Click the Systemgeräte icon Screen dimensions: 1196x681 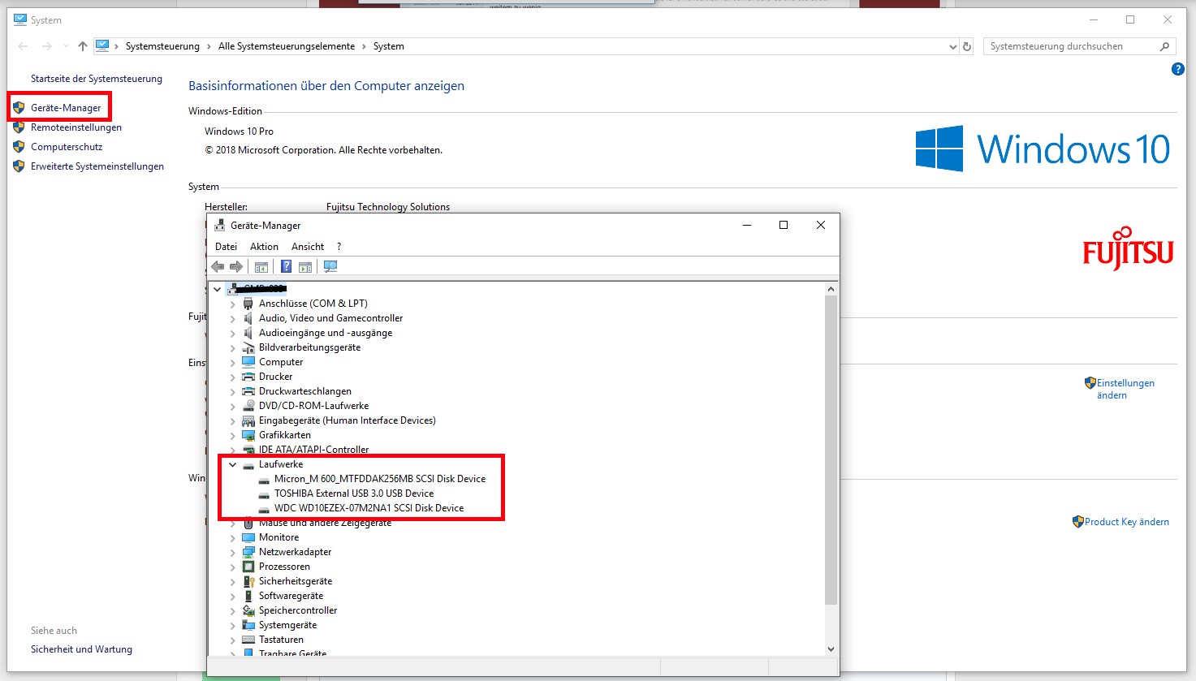tap(248, 625)
